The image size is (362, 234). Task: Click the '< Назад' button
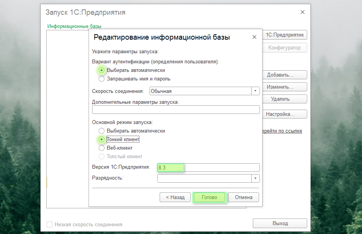coord(175,197)
